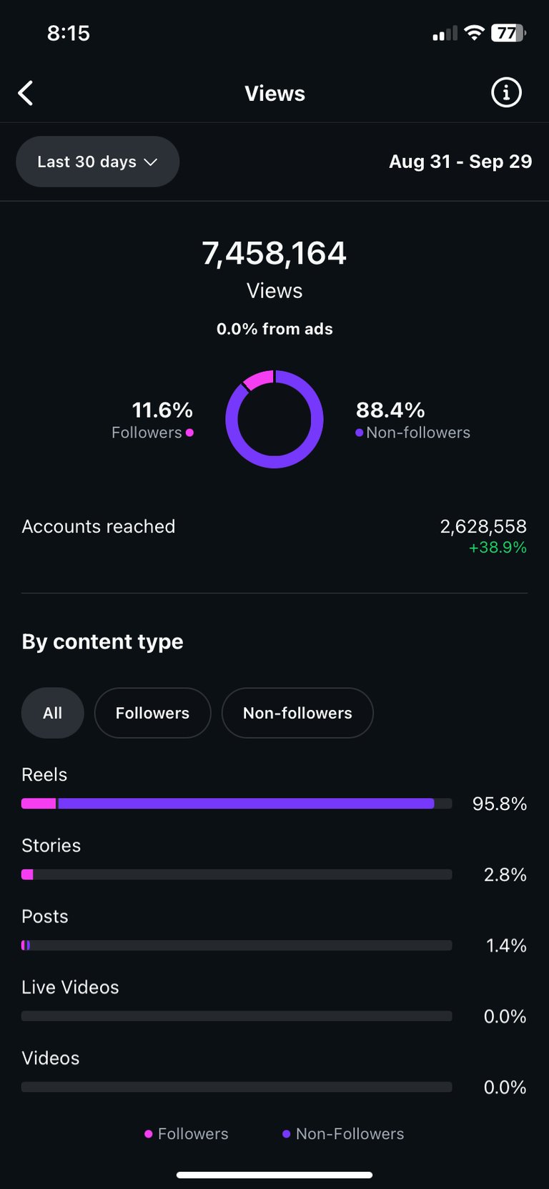This screenshot has height=1189, width=549.
Task: Tap the Wi-Fi status icon
Action: [473, 33]
